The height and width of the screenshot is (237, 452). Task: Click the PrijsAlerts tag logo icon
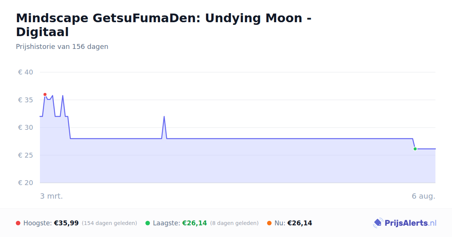[x=378, y=223]
